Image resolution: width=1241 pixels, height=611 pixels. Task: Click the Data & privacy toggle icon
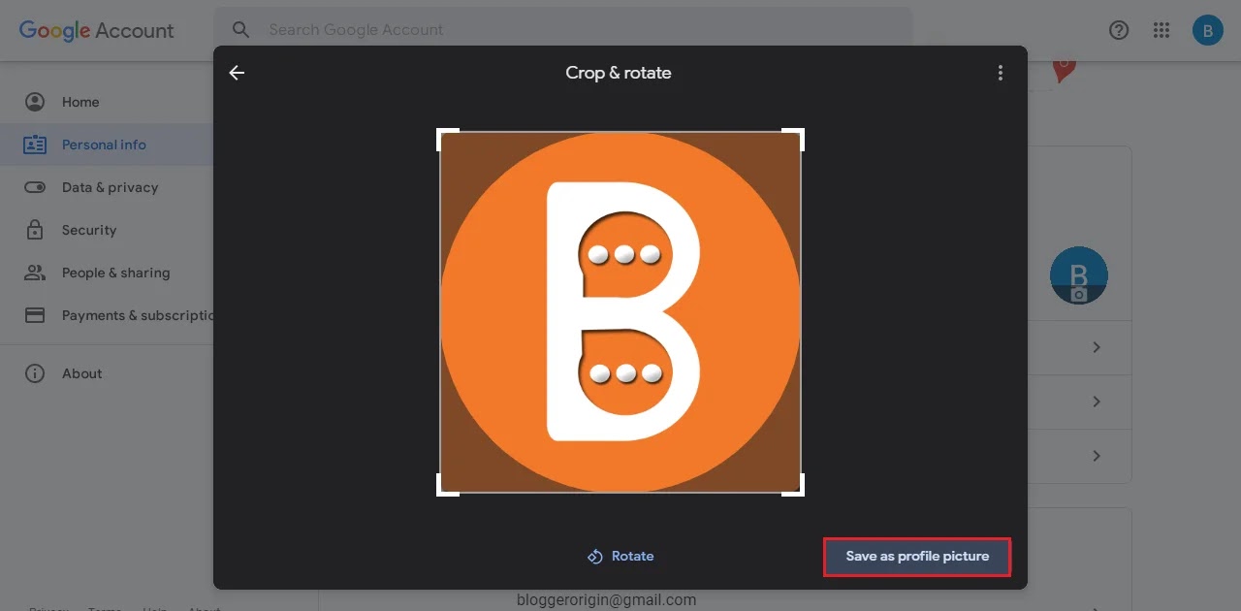point(35,187)
